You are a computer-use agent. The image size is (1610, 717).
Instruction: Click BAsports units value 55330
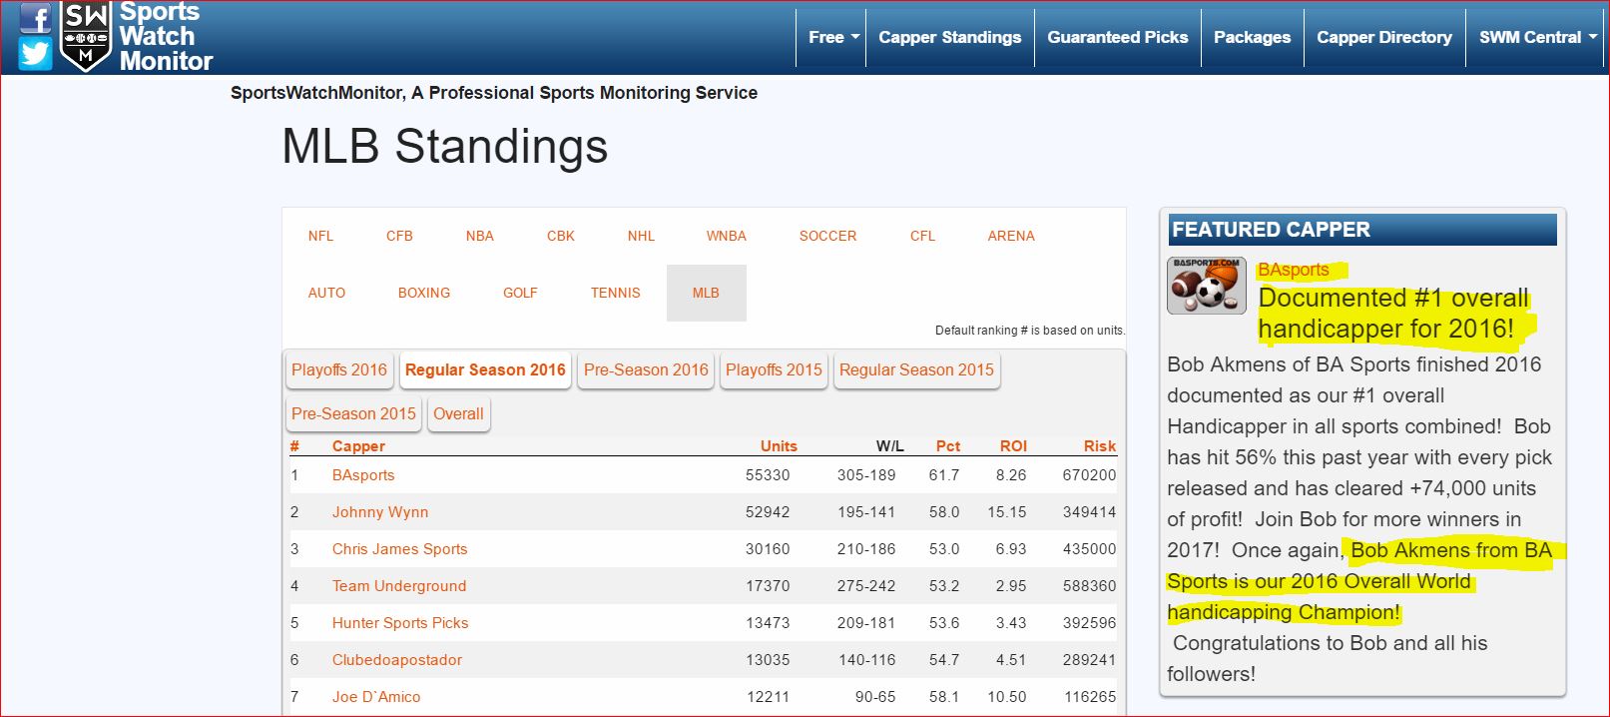tap(768, 475)
